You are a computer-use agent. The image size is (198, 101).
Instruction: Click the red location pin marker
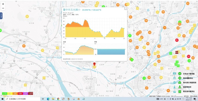click(94, 64)
